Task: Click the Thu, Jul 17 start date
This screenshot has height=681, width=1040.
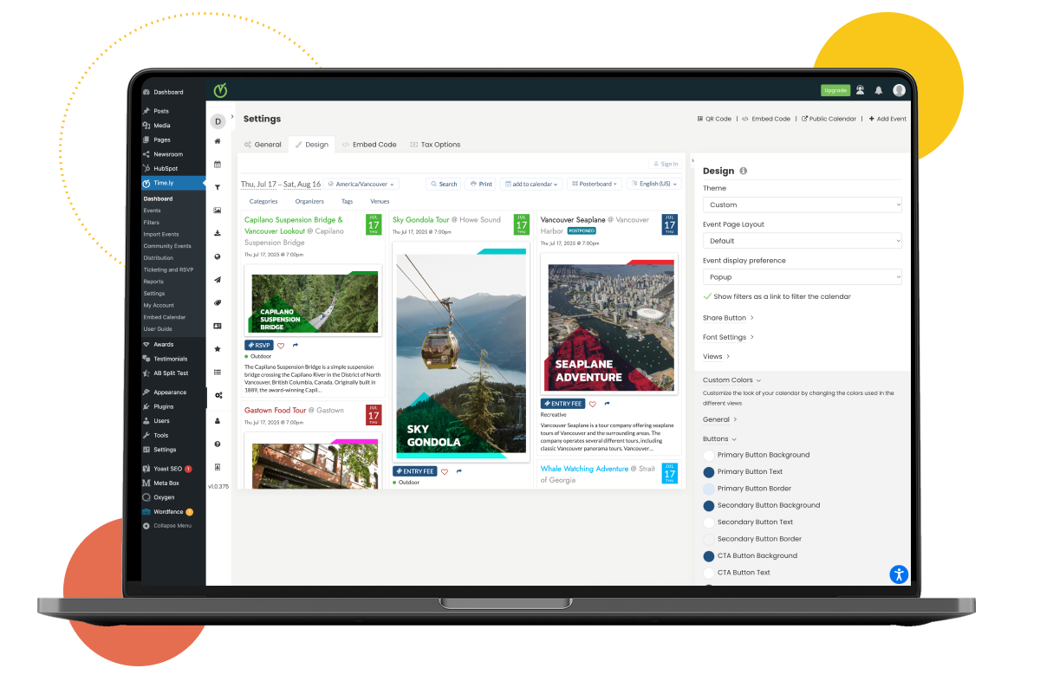Action: (x=259, y=184)
